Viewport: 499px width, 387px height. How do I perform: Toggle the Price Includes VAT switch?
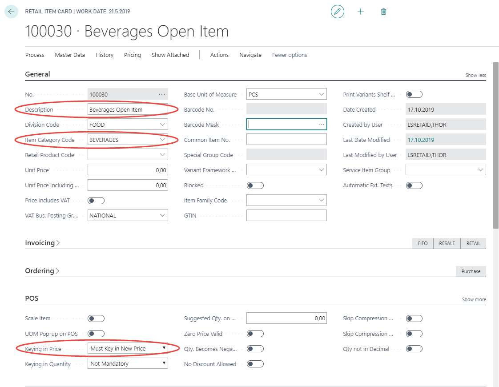click(x=96, y=201)
